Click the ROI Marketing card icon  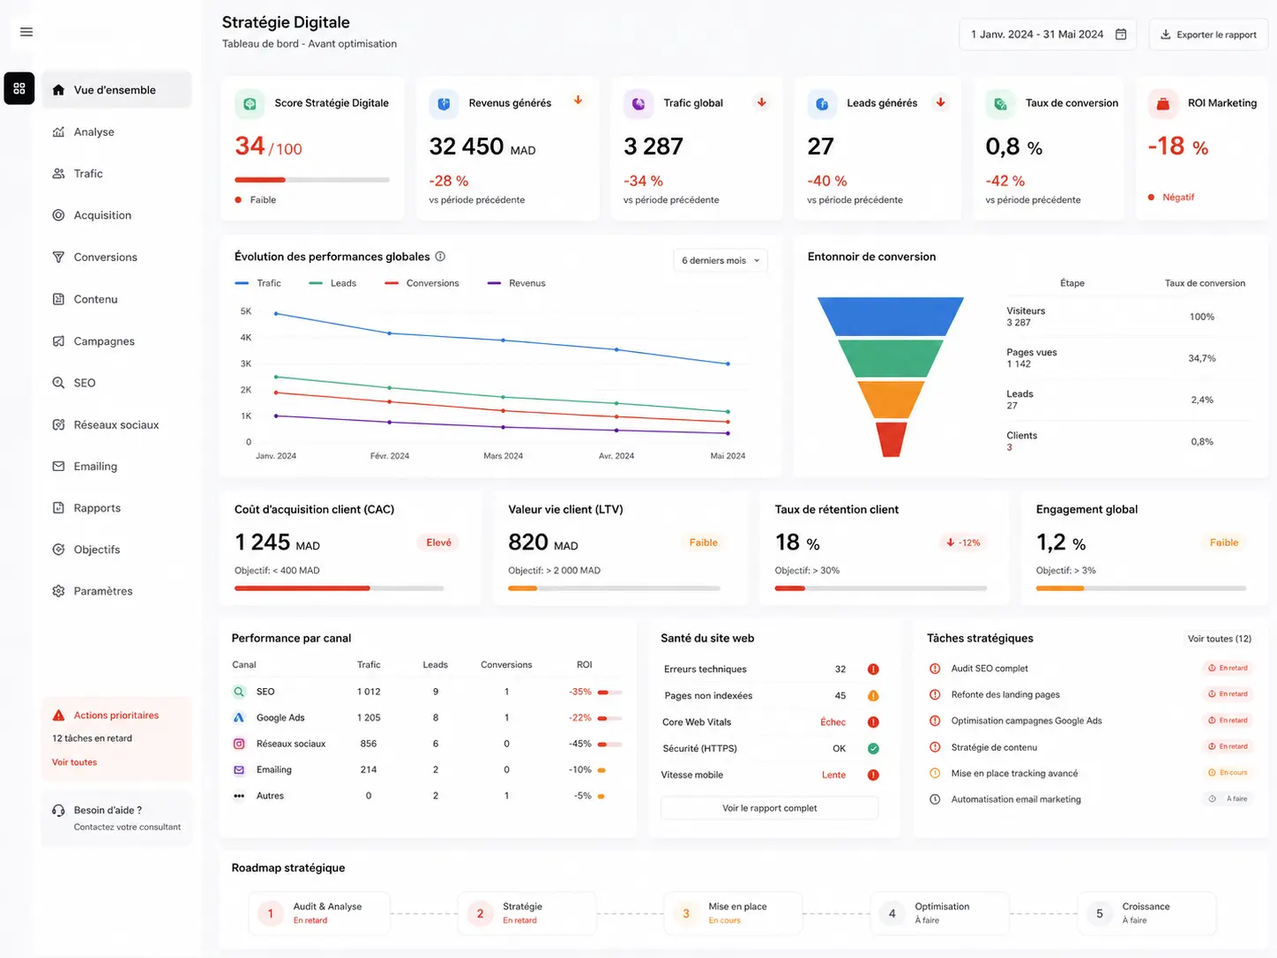coord(1162,104)
